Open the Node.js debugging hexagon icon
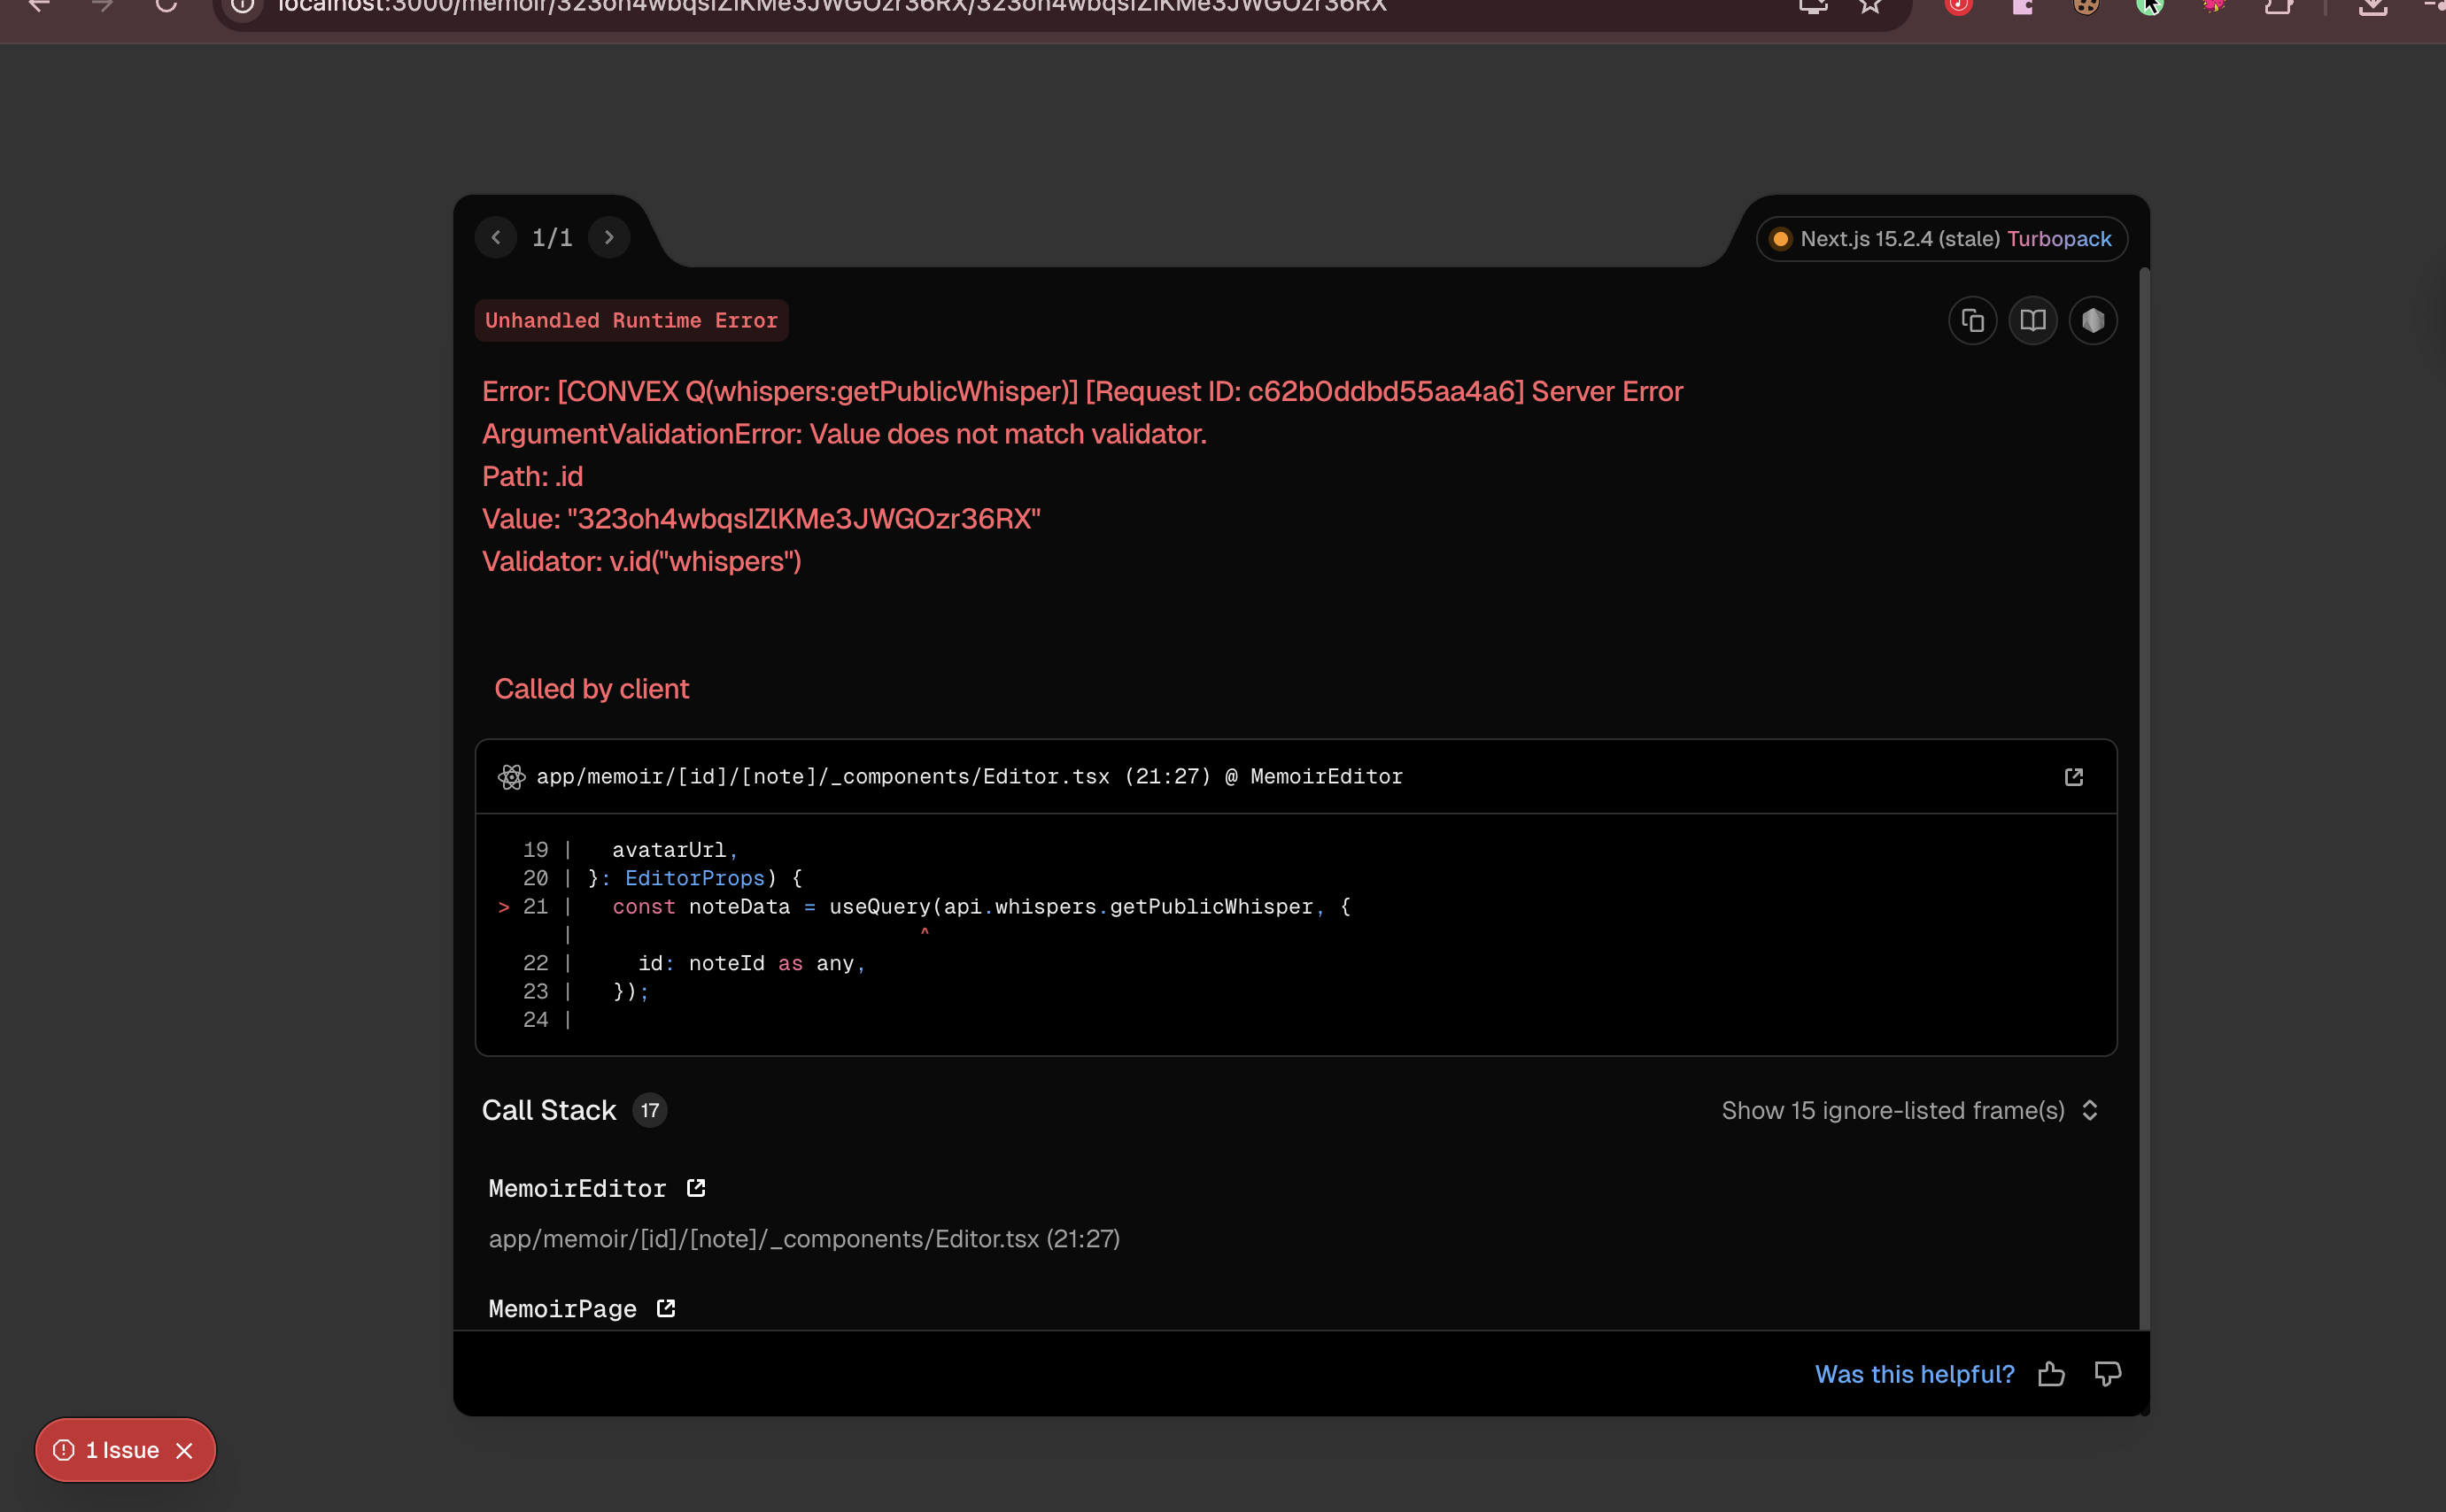This screenshot has height=1512, width=2446. tap(2093, 321)
